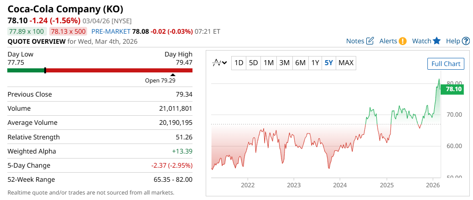Open the Full Chart button
This screenshot has height=200, width=473.
[446, 64]
